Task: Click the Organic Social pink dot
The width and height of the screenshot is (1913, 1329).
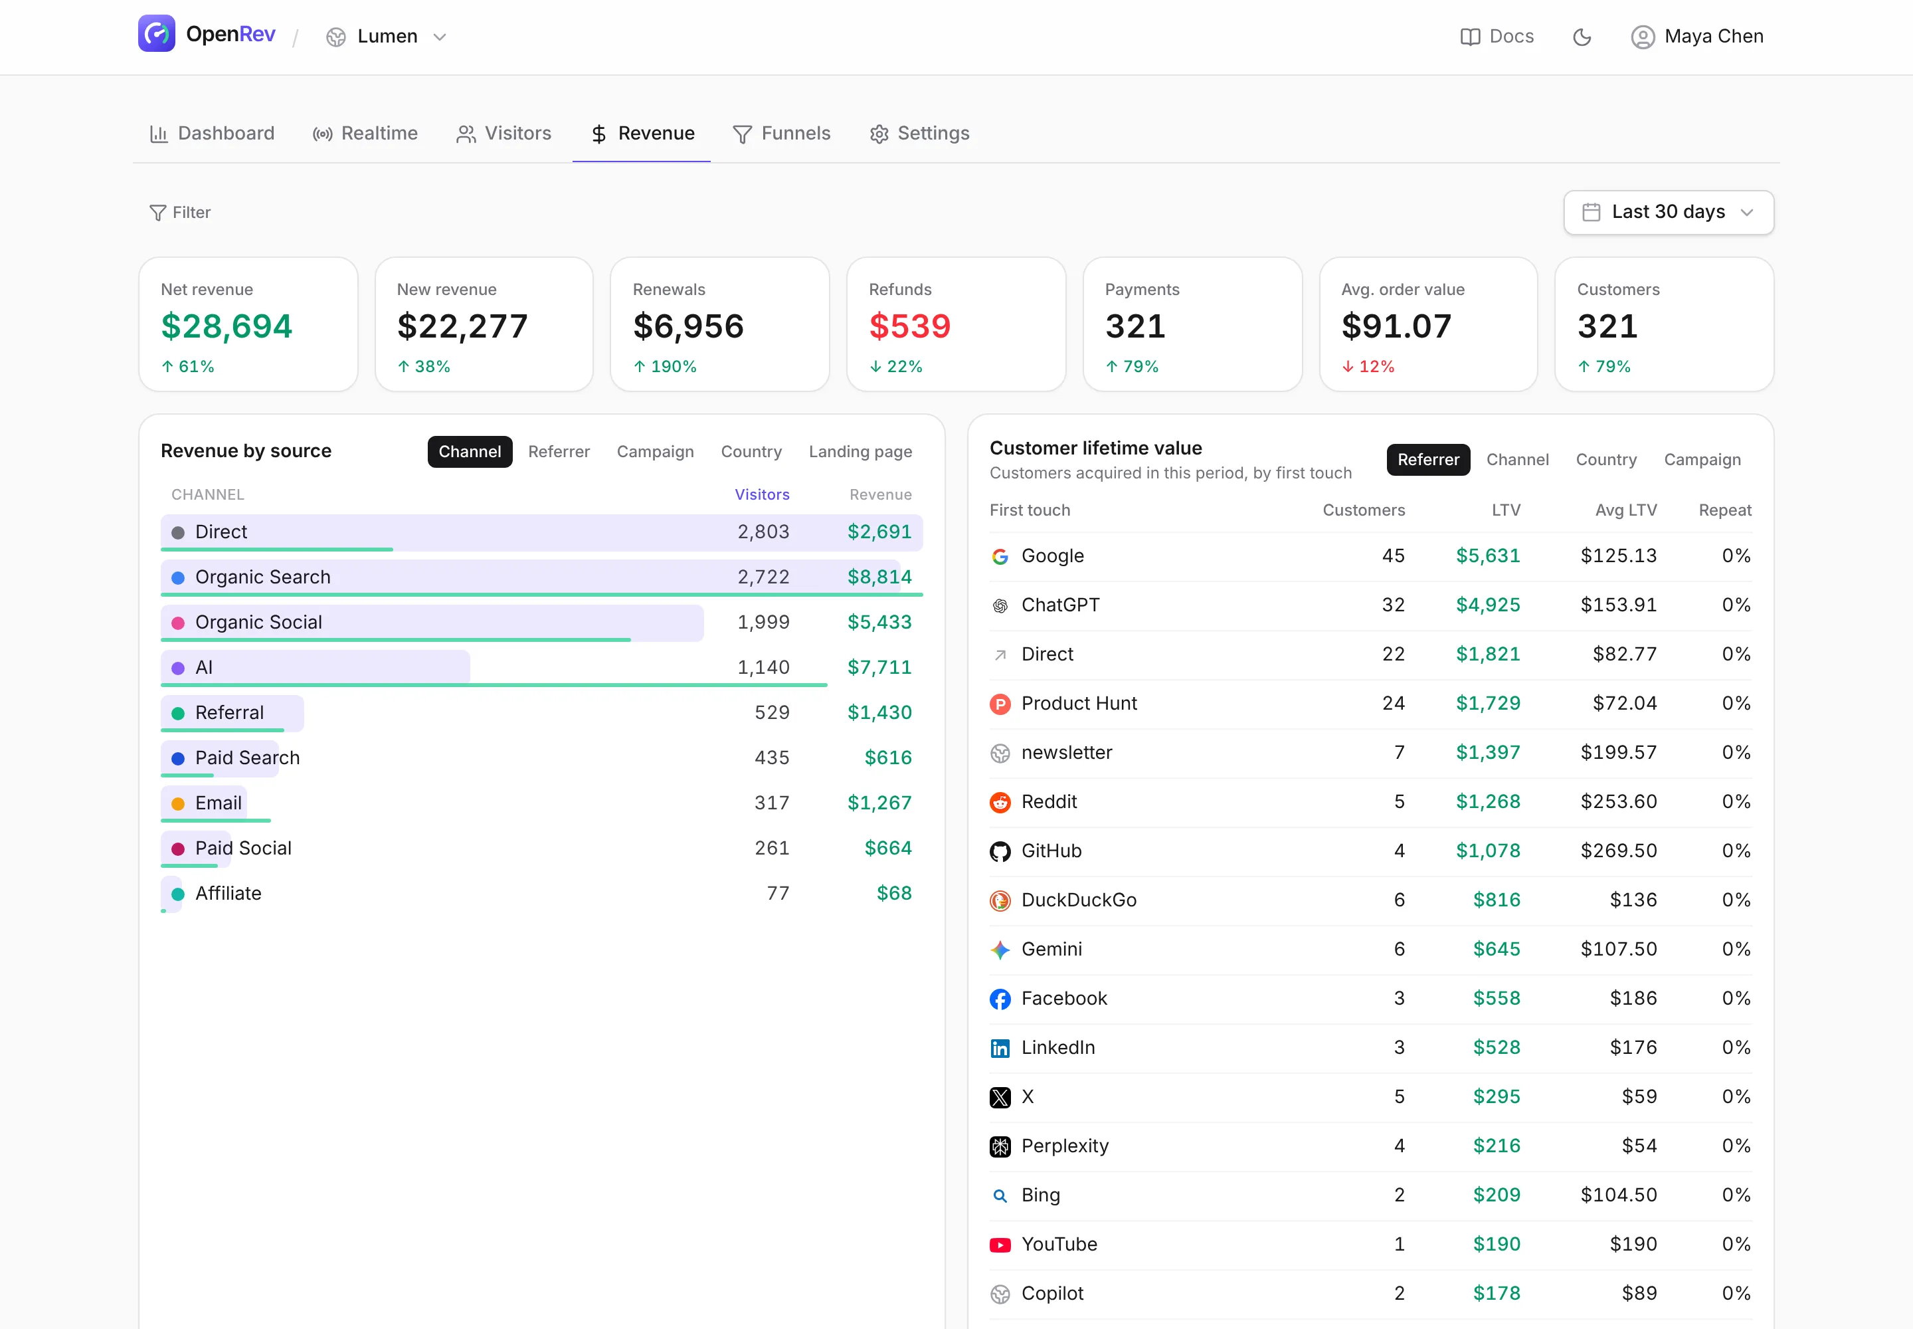Action: coord(177,623)
